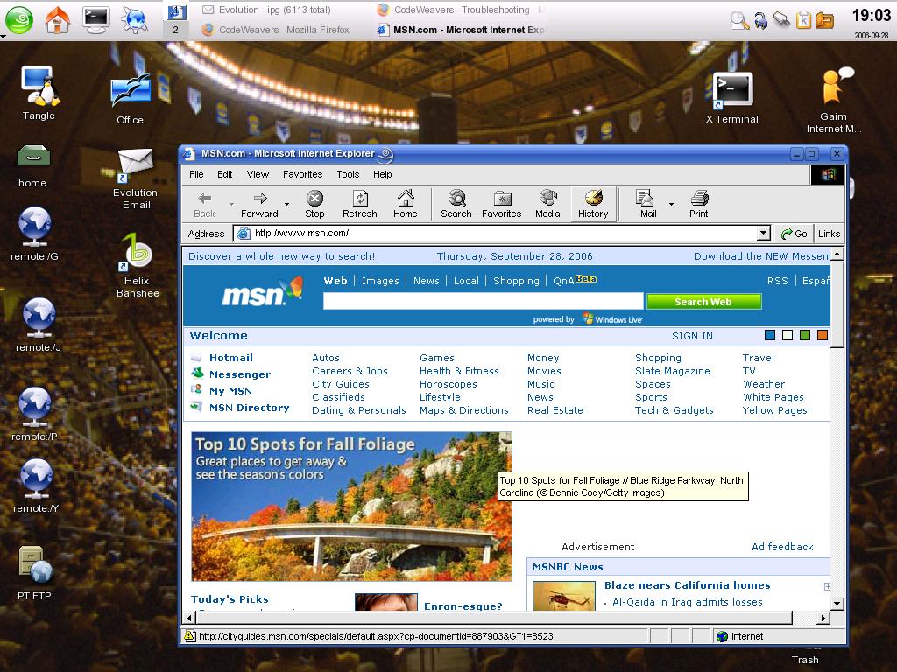Expand the Back history dropdown arrow
The height and width of the screenshot is (672, 897).
[x=231, y=204]
